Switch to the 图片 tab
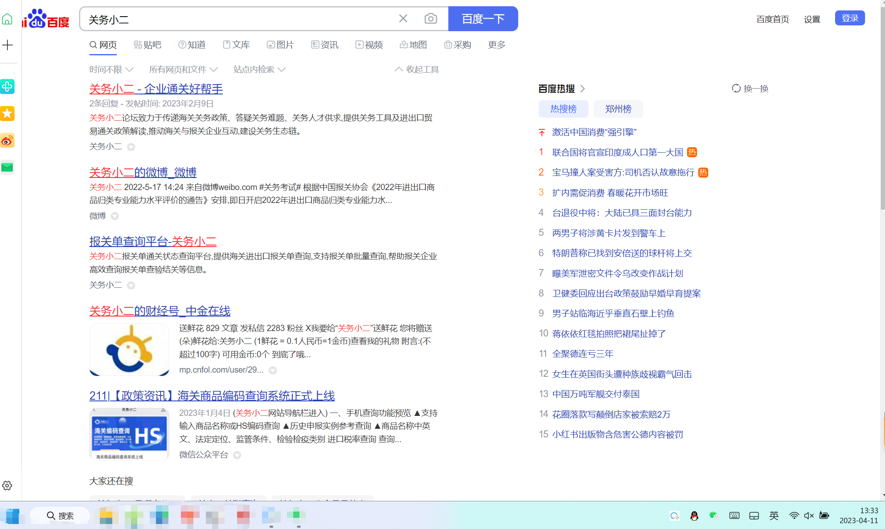Viewport: 885px width, 529px height. coord(280,45)
